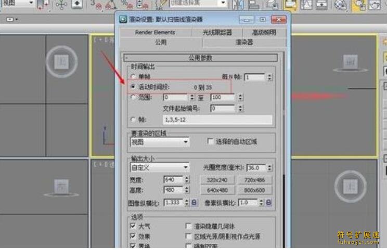
Task: Click the 宽度 field showing 640
Action: pos(174,179)
